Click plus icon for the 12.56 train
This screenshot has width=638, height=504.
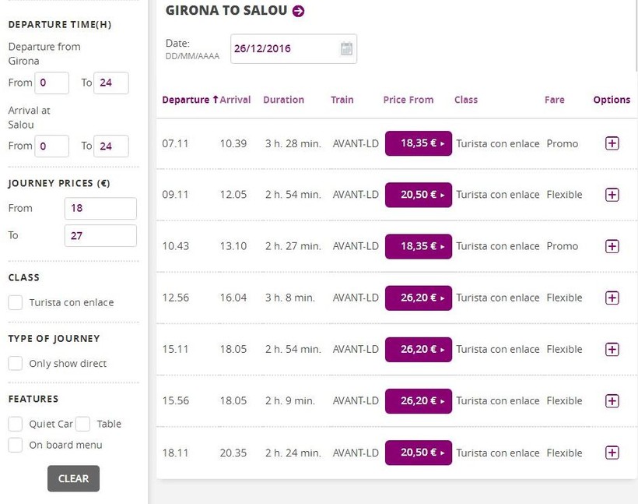point(612,298)
